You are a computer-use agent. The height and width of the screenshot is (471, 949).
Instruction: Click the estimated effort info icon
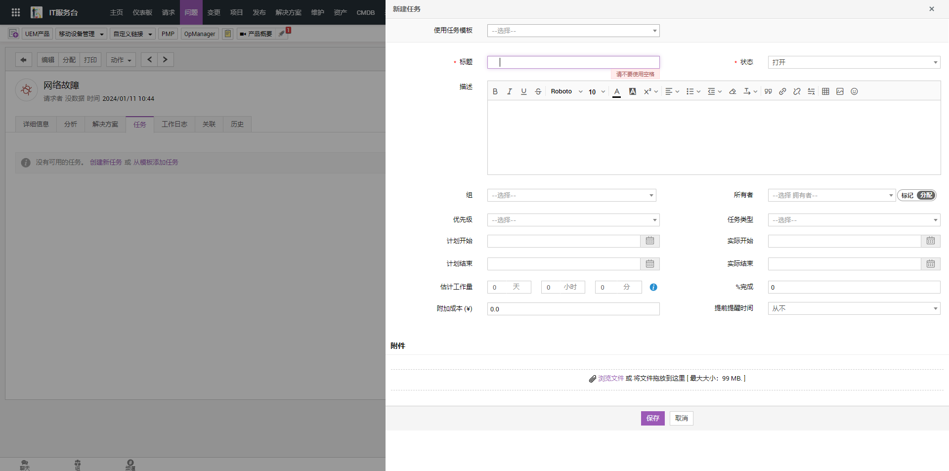tap(653, 287)
